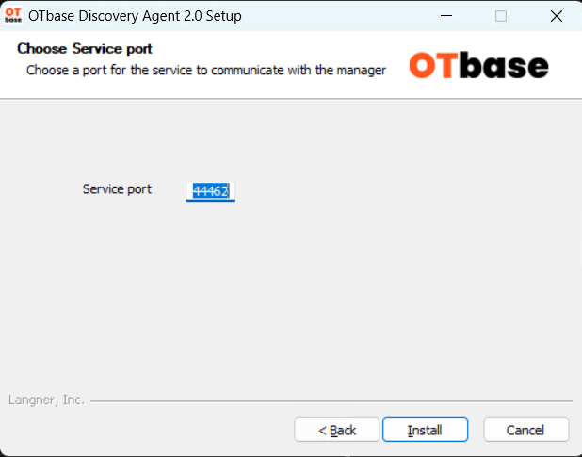Click the orange OT letters in header logo
The image size is (582, 457).
433,65
